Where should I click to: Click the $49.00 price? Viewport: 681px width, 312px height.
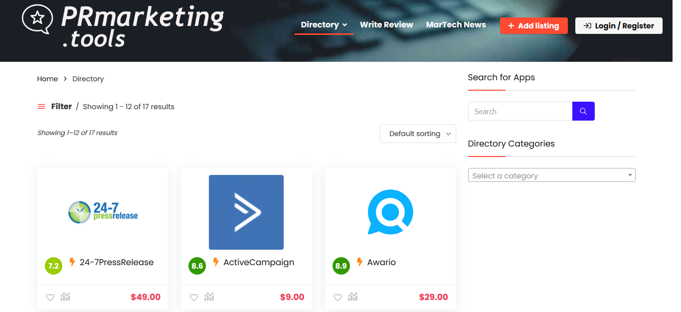[146, 297]
